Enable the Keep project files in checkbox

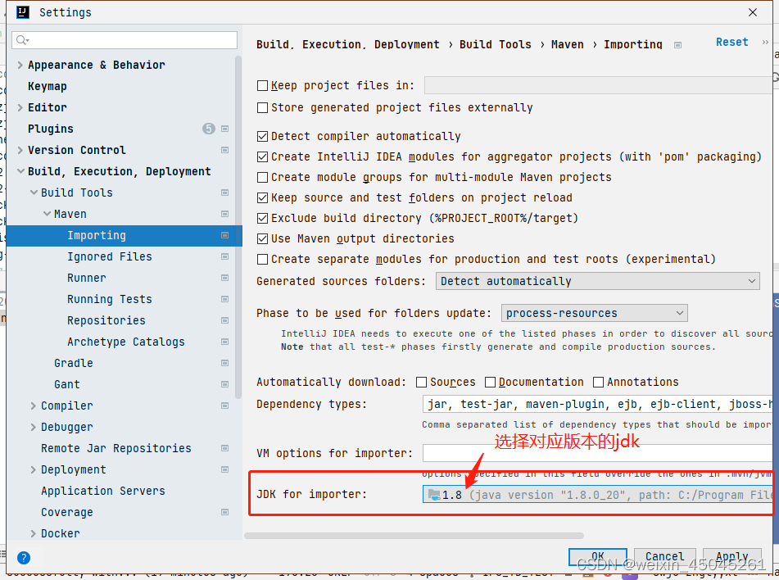point(262,84)
